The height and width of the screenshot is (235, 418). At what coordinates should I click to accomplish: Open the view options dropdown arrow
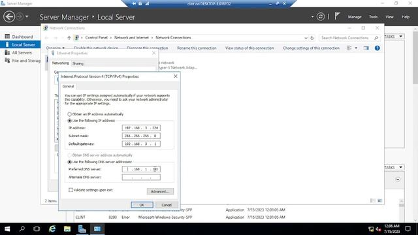[356, 48]
